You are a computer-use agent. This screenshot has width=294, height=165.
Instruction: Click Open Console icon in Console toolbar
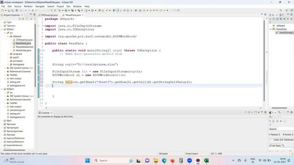click(x=255, y=112)
